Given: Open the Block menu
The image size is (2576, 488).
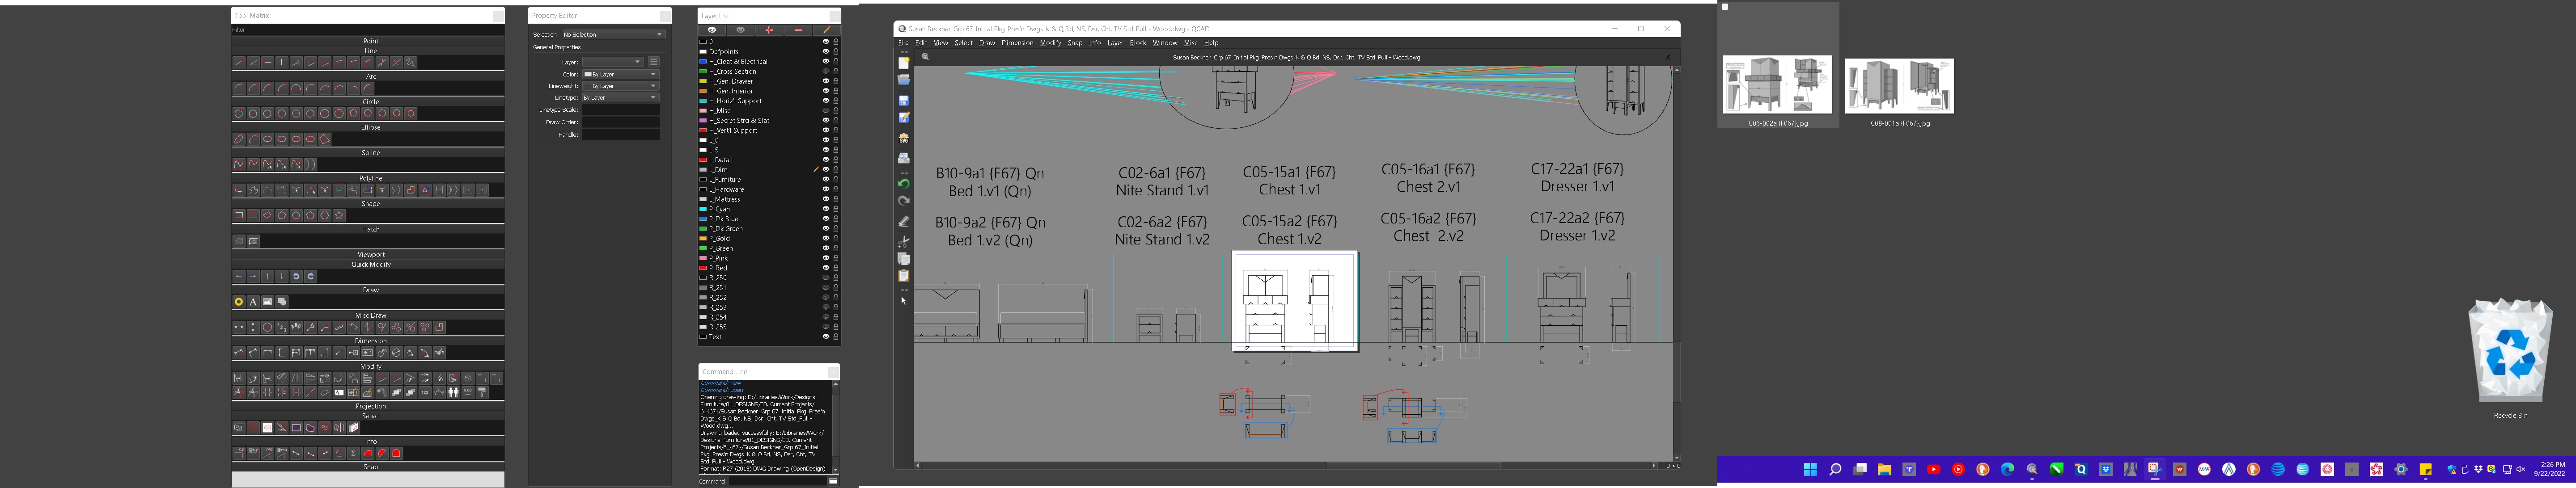Looking at the screenshot, I should pos(1138,43).
